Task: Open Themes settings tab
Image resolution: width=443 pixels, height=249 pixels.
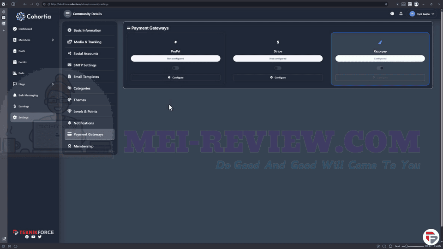Action: 90,100
